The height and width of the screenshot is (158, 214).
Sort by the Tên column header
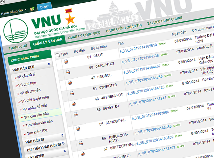click(120, 43)
